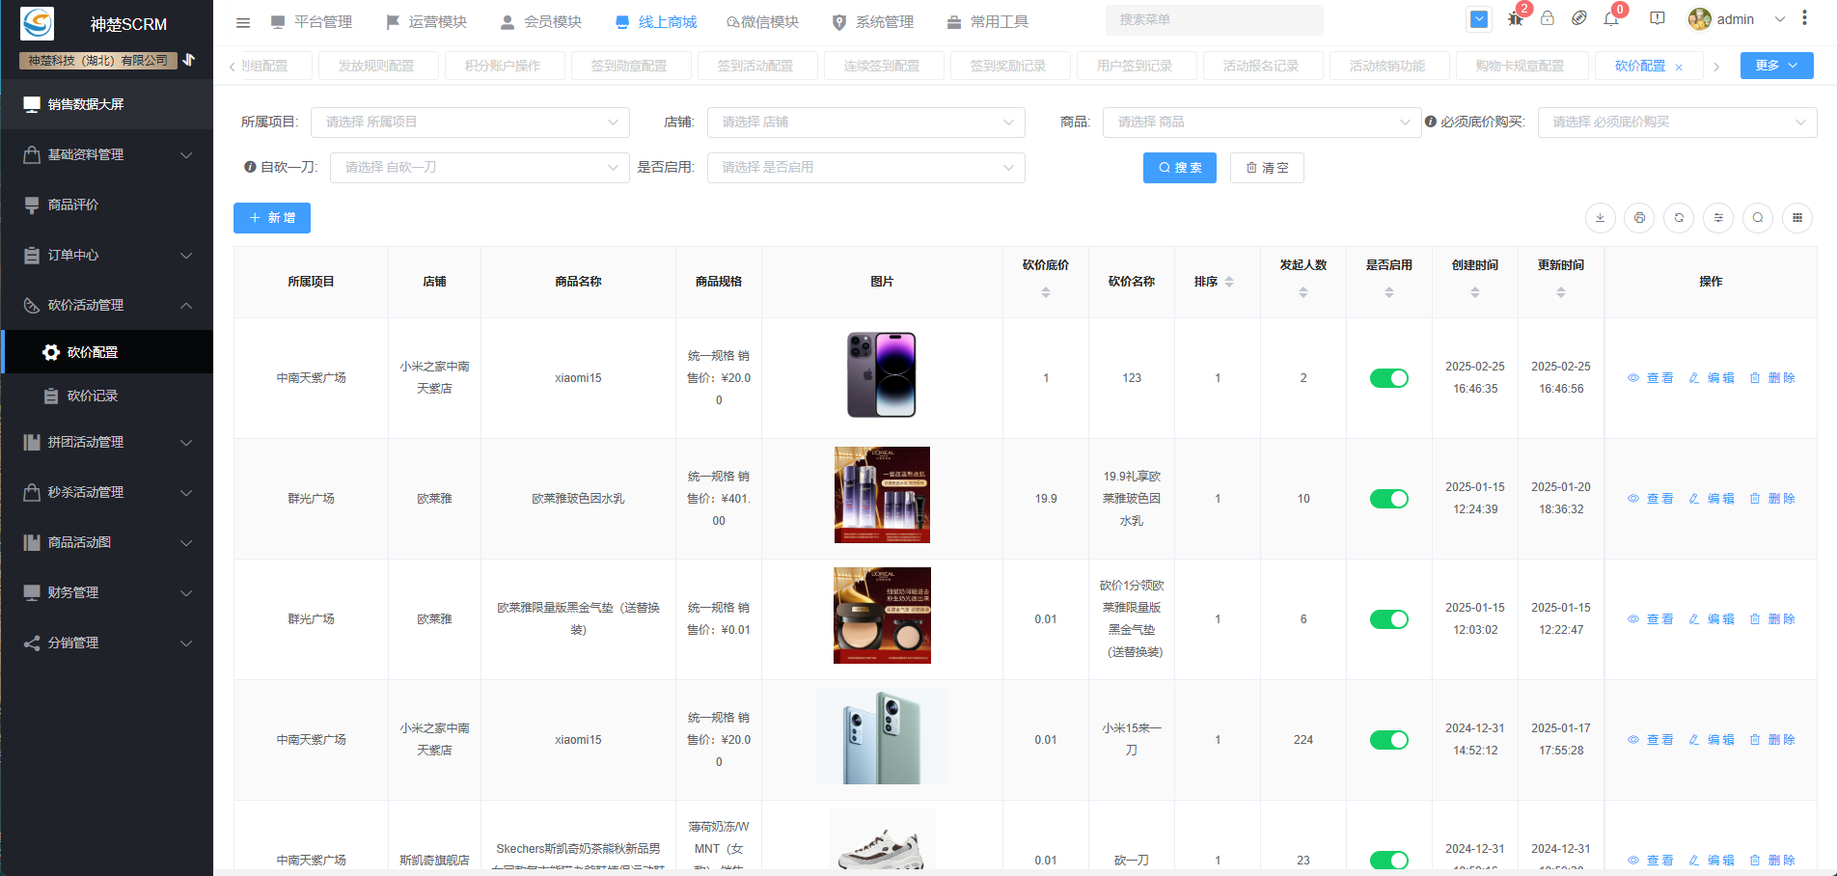
Task: Click the help icon next to 自砍一刀
Action: click(250, 167)
